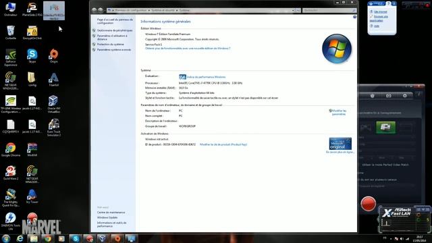Screen dimensions: 432x243
Task: Open the TP-LINK Wireless Configuration shortcut
Action: tap(11, 105)
